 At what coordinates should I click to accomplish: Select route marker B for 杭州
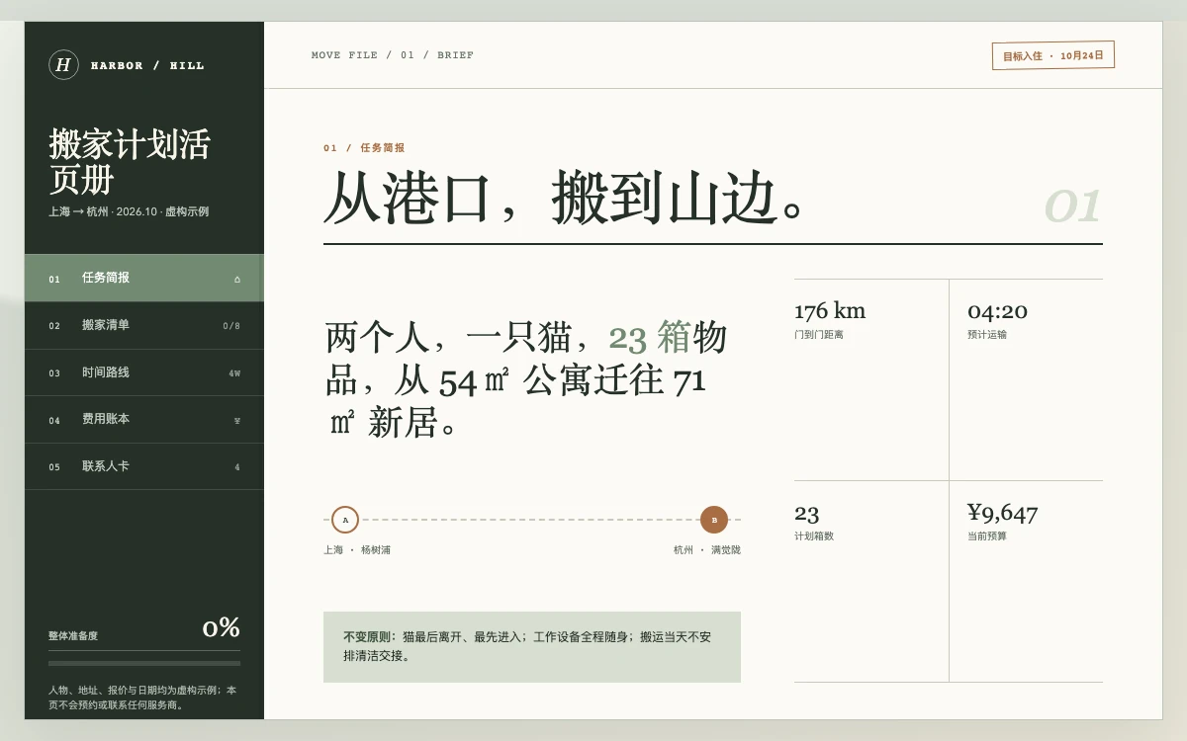(x=714, y=520)
